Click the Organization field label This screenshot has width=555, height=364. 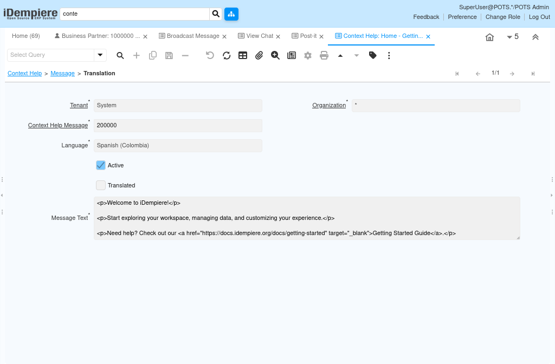(x=329, y=106)
